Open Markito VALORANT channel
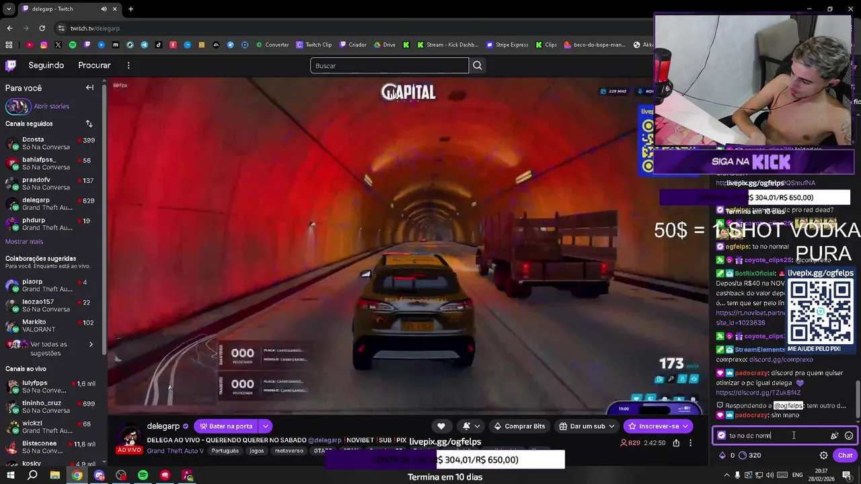Viewport: 861px width, 484px height. click(51, 325)
